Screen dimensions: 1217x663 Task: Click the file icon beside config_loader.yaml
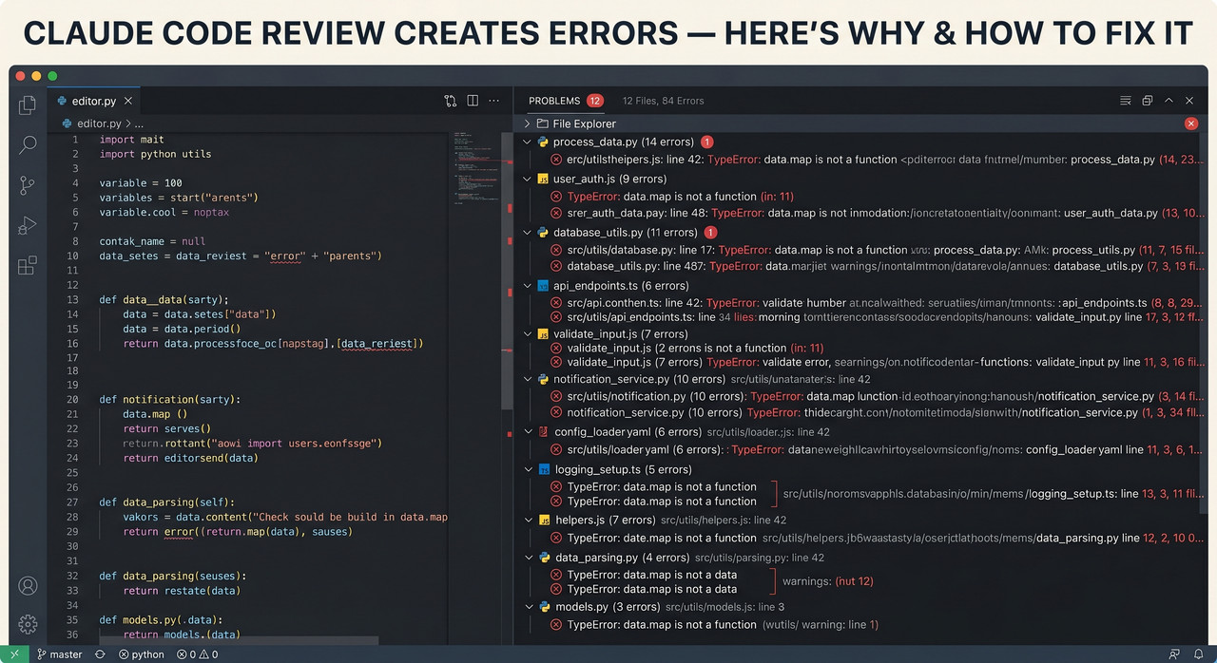544,431
